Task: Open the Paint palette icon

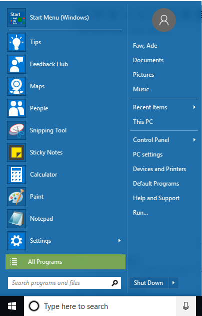Action: tap(16, 197)
